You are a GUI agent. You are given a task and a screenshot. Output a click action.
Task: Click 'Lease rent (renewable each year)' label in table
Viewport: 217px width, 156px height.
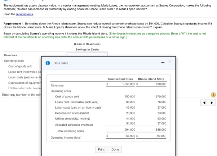tap(77, 102)
